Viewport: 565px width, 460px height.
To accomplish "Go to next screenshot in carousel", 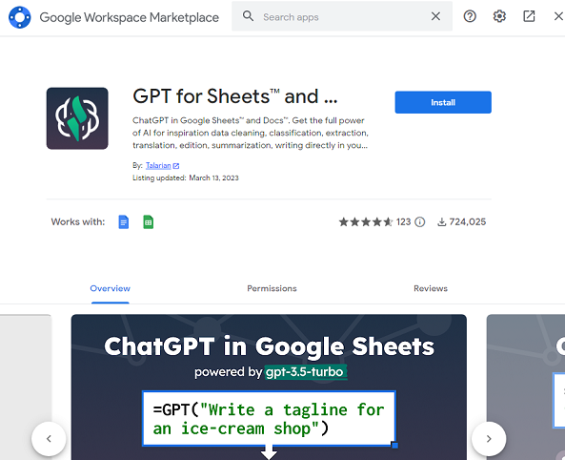I will coord(489,439).
